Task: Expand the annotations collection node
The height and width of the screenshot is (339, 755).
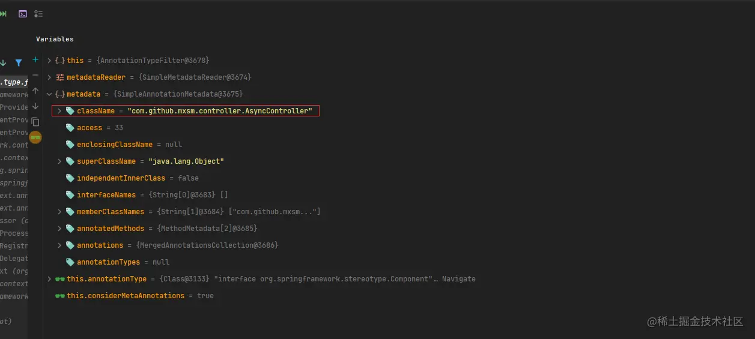Action: coord(59,245)
